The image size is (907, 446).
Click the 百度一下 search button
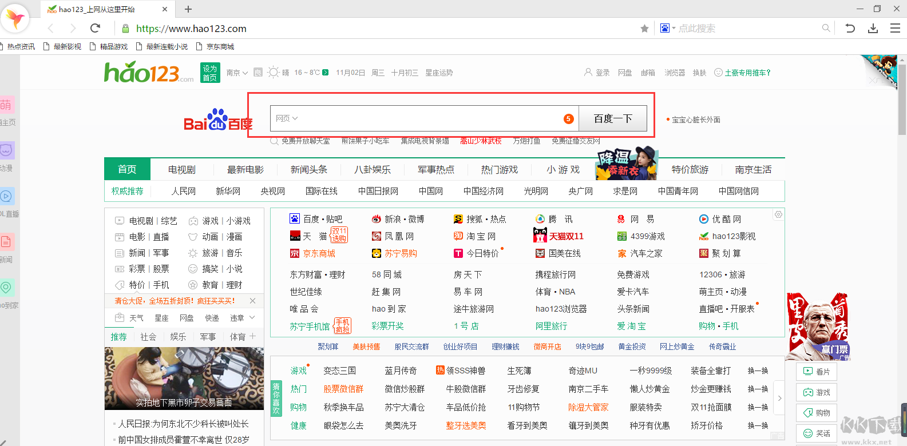pos(612,118)
